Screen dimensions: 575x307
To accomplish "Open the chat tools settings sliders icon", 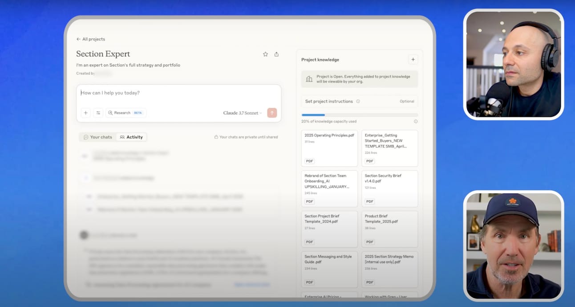I will pos(98,113).
